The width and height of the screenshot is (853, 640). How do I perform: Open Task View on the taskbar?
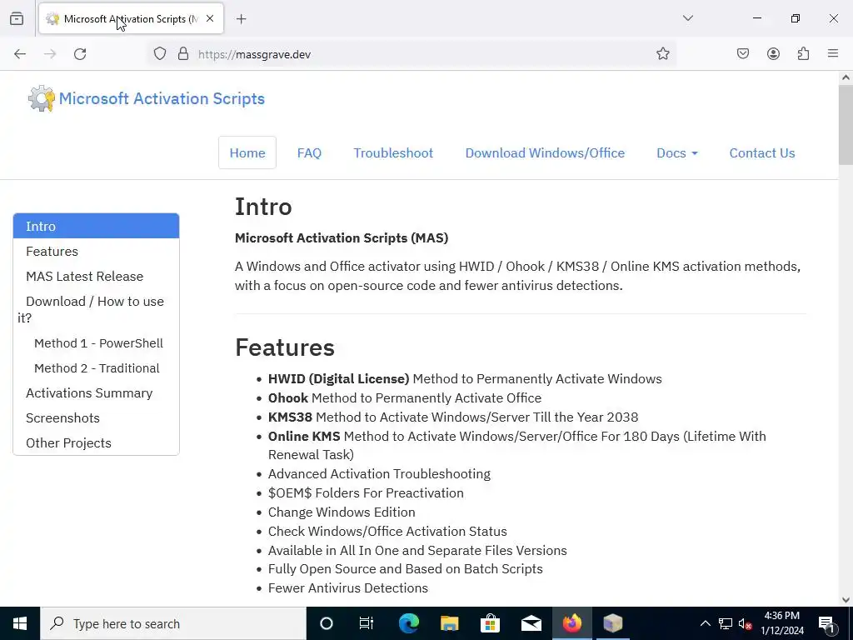(367, 623)
